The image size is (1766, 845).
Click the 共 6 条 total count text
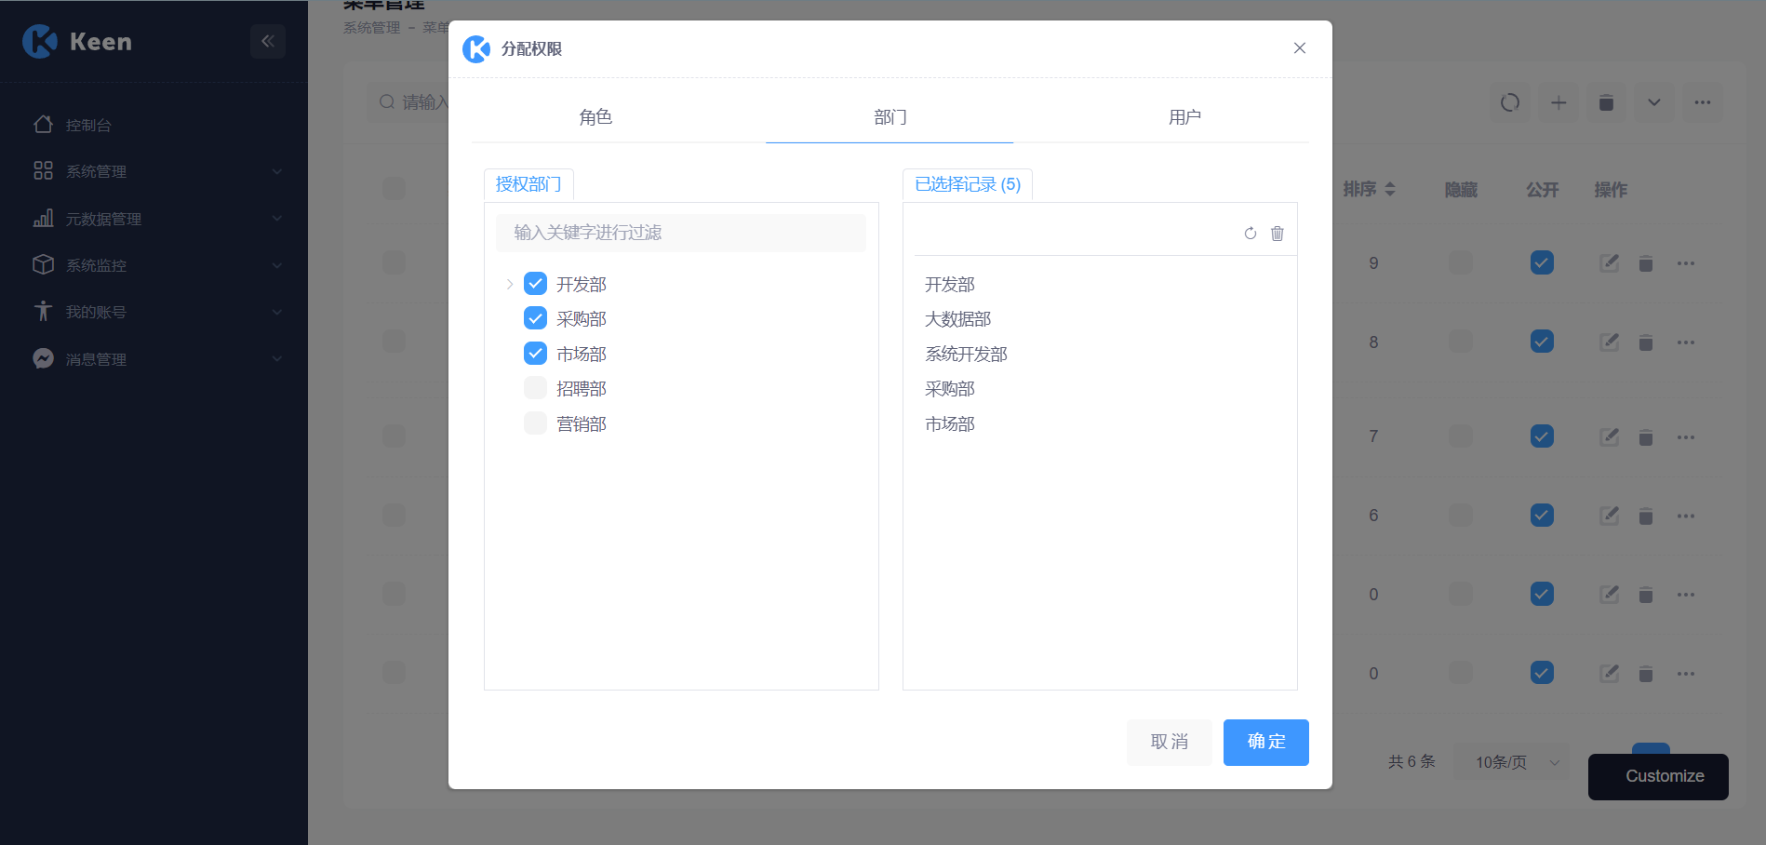pos(1411,761)
